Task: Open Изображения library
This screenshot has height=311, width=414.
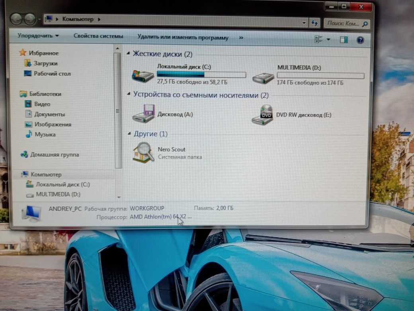Action: click(53, 124)
